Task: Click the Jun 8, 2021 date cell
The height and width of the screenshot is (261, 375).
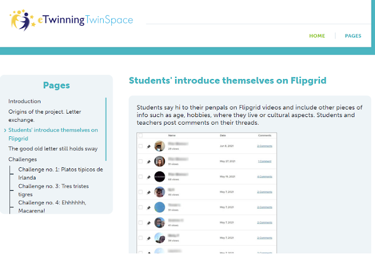Action: pos(227,146)
